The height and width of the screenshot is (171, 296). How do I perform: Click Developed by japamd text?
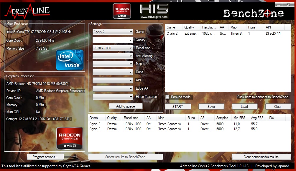272,166
